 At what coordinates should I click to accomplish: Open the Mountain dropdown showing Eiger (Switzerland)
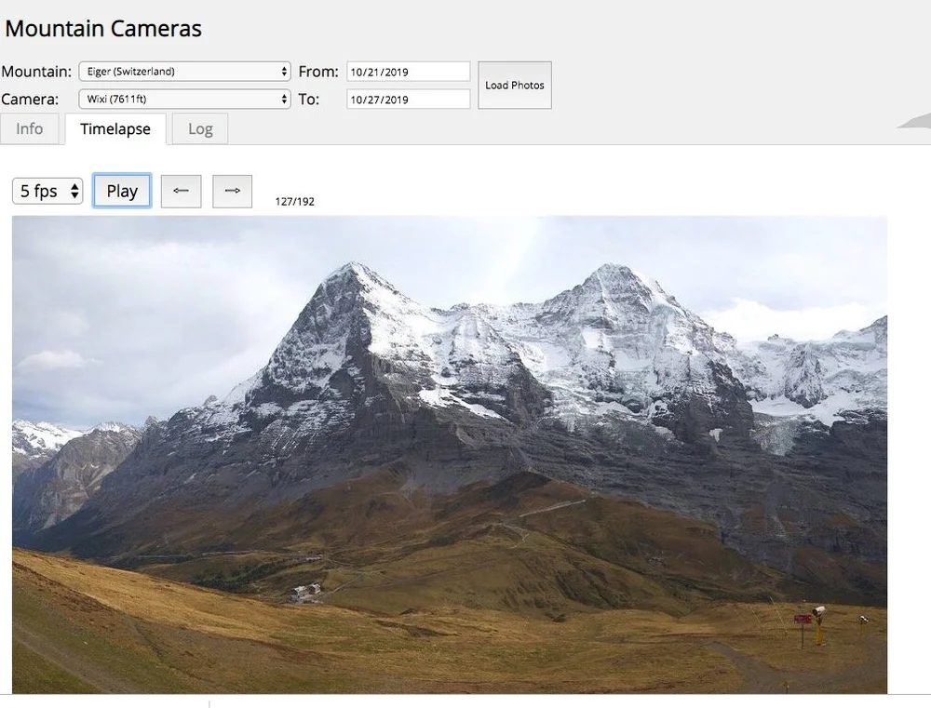point(184,71)
